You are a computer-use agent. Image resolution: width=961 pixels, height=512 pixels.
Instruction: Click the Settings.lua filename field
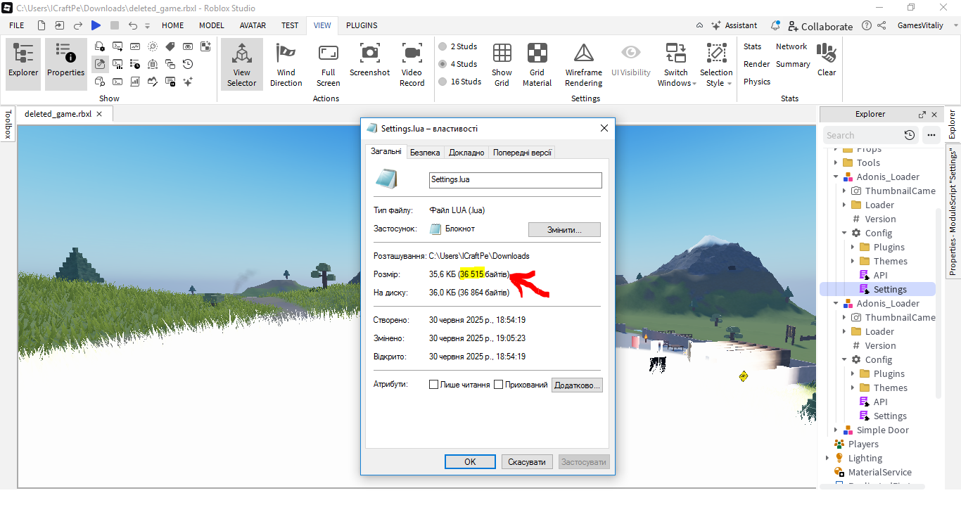[x=516, y=180]
